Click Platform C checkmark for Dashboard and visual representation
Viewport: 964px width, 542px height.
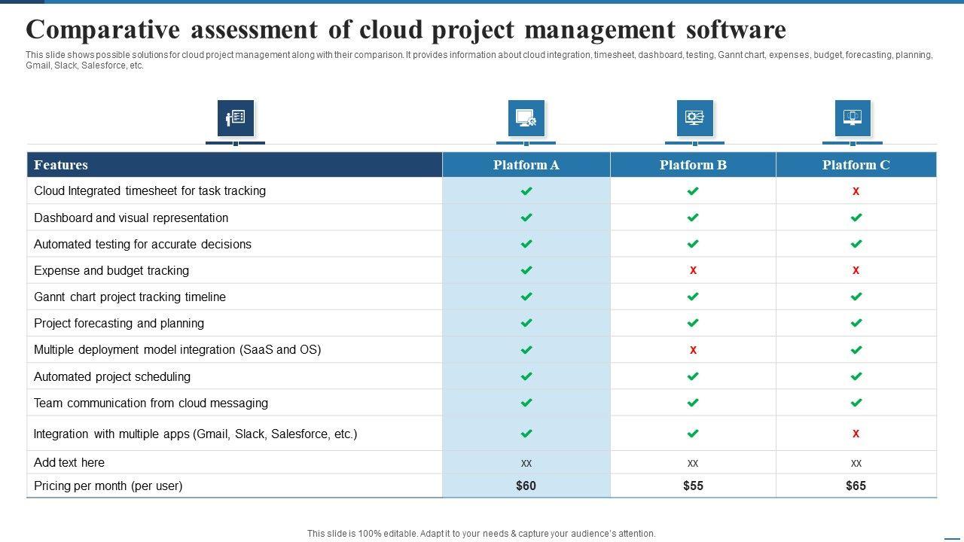pos(856,218)
